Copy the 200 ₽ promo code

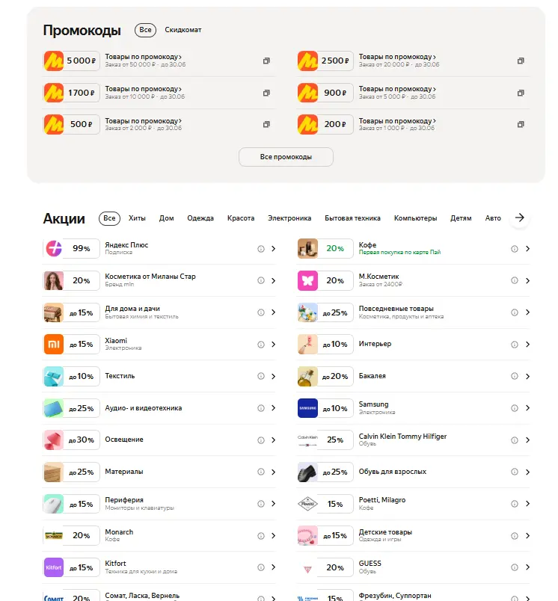[521, 124]
